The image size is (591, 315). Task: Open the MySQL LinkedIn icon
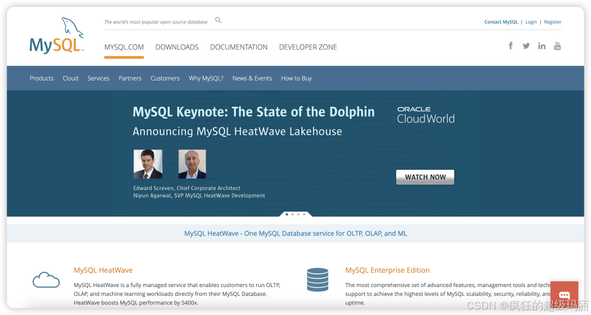[x=542, y=45]
